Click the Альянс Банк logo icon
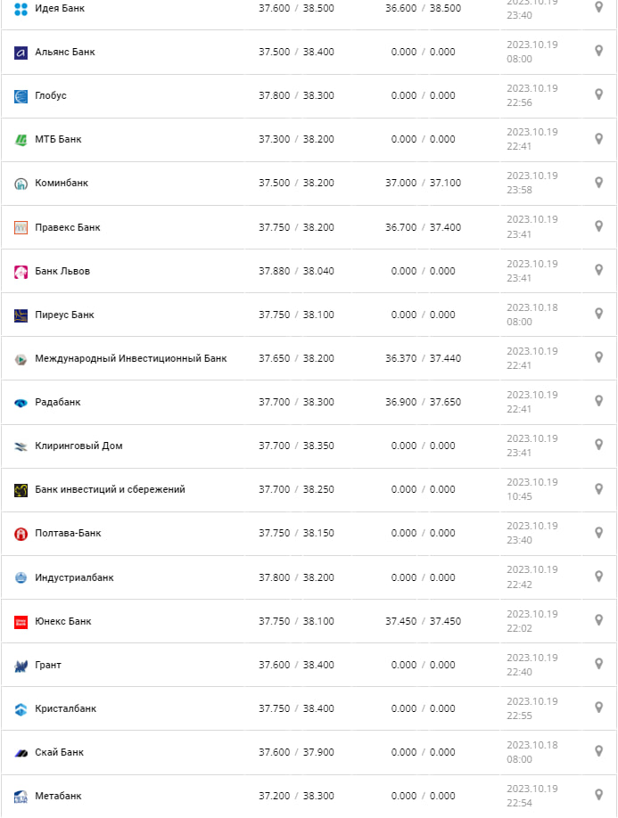The width and height of the screenshot is (618, 818). pyautogui.click(x=21, y=53)
